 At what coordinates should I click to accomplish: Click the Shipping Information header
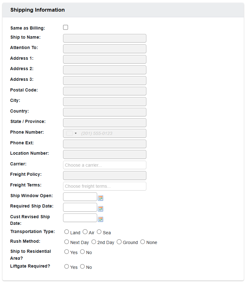click(x=37, y=10)
